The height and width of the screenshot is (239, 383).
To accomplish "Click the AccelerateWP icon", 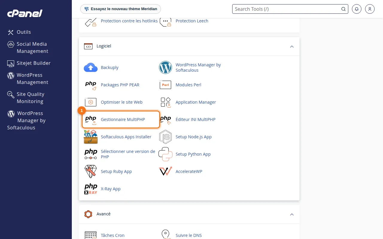I will [x=165, y=171].
